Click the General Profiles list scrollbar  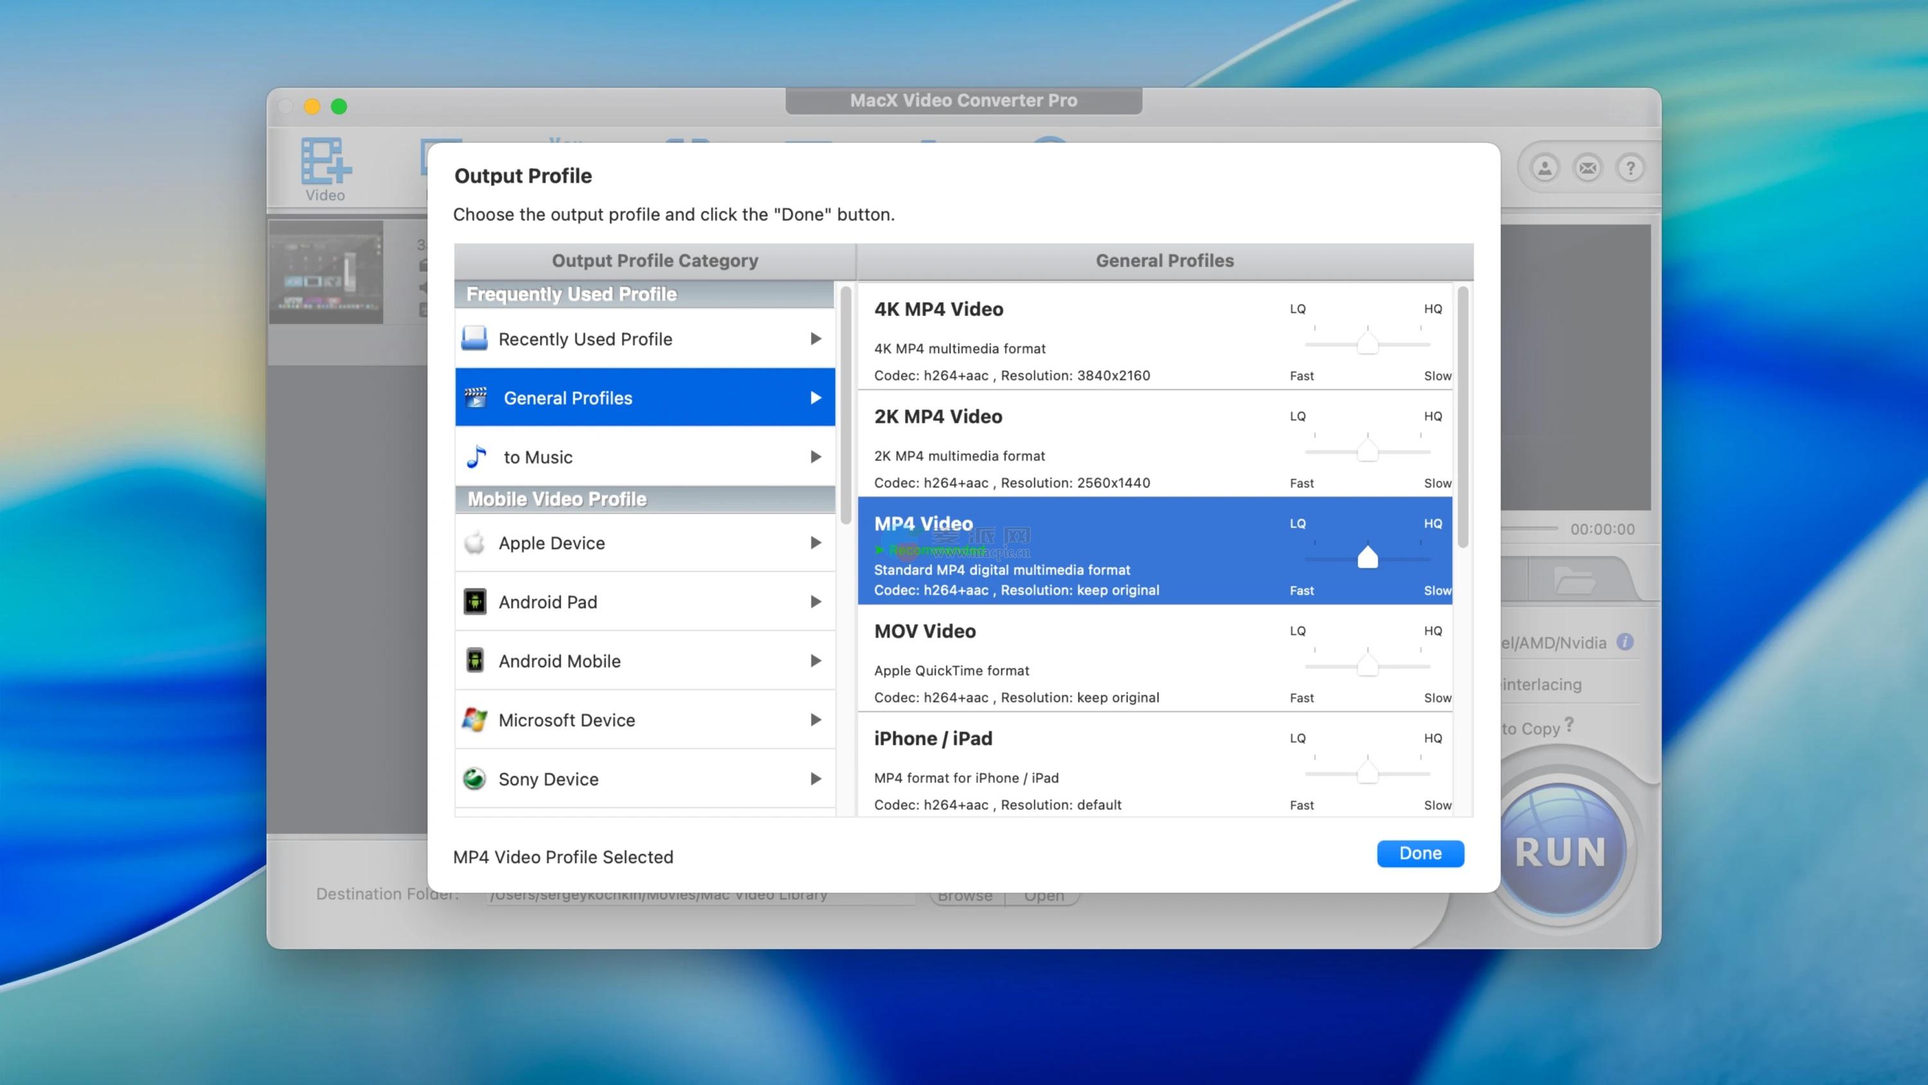1463,417
